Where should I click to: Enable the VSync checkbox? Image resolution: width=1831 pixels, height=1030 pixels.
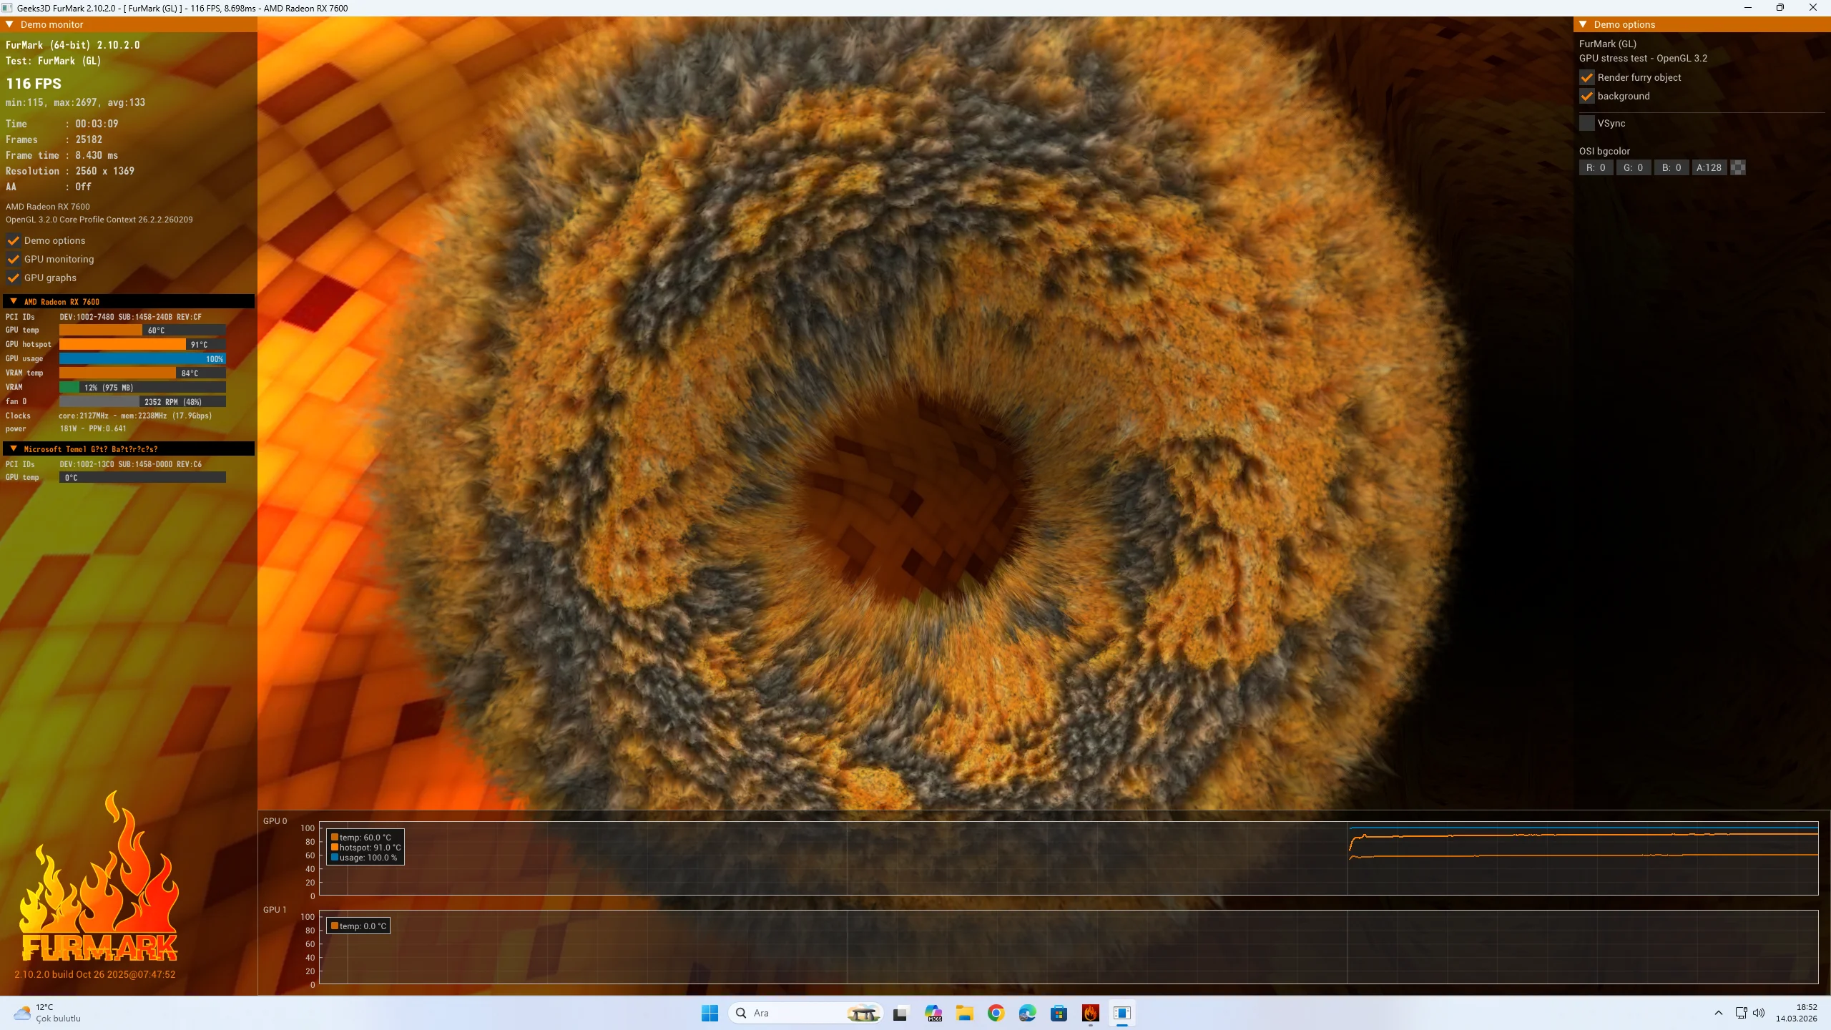[1586, 123]
